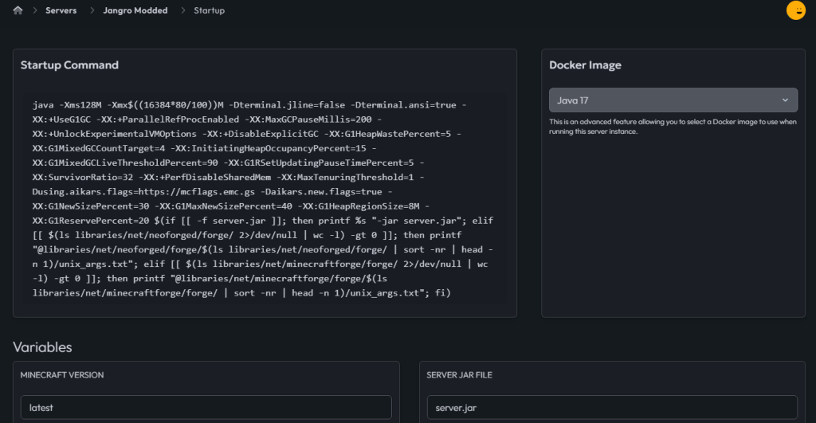Click the 'MINECRAFT VERSION' label
Screen dimensions: 816x423
62,374
